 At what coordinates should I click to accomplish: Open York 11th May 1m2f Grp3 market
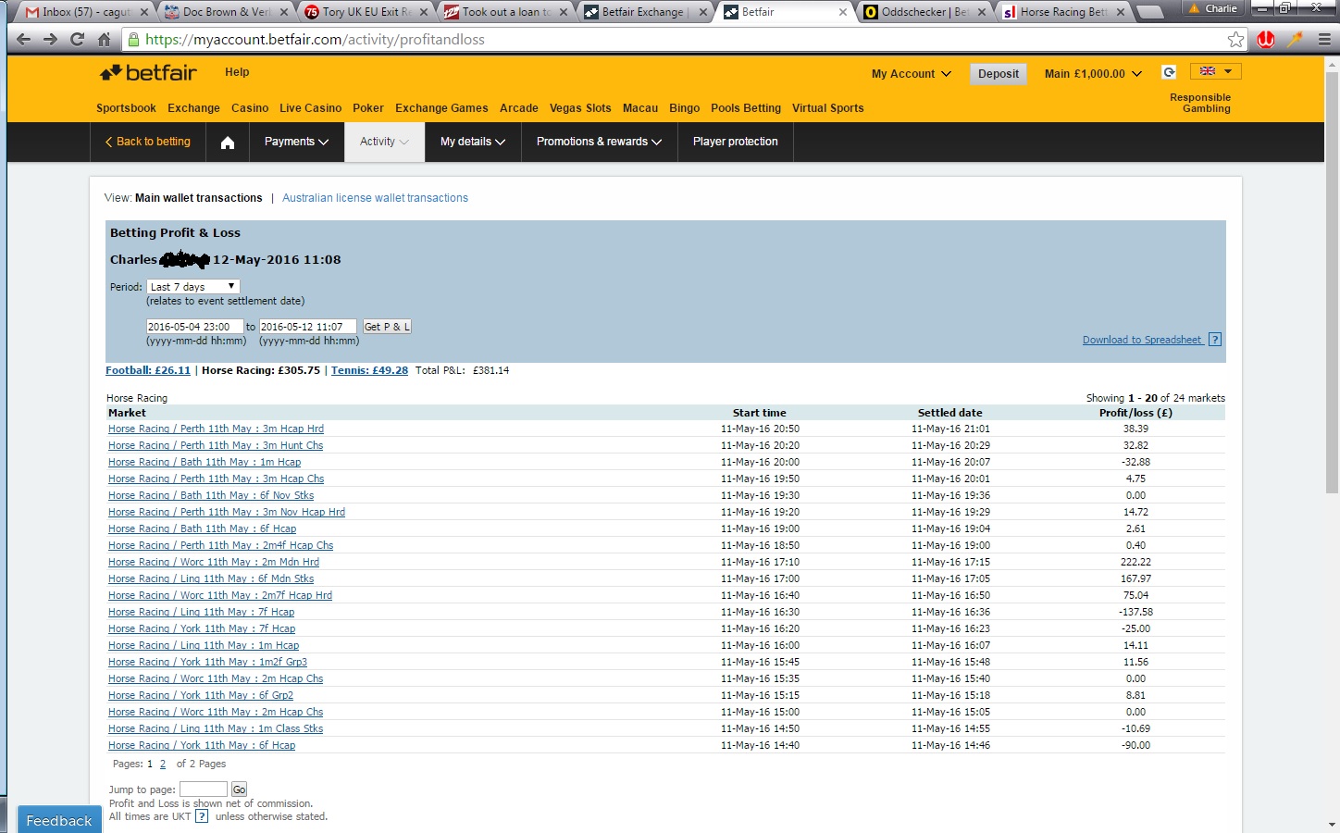(x=207, y=662)
